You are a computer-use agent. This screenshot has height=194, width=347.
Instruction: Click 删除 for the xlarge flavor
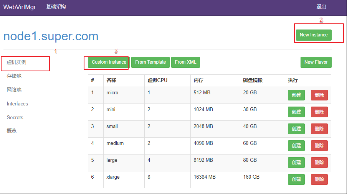tap(319, 179)
